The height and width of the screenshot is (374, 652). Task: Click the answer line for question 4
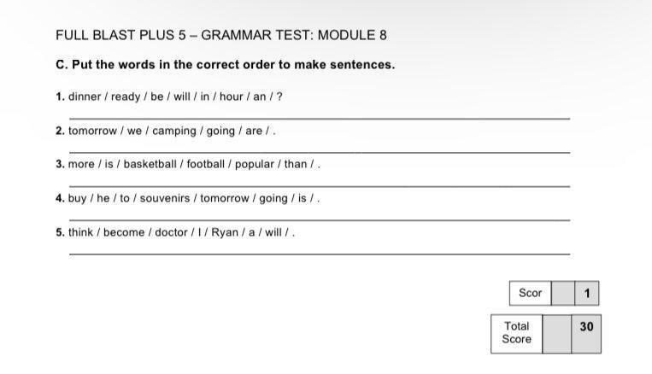click(x=319, y=219)
